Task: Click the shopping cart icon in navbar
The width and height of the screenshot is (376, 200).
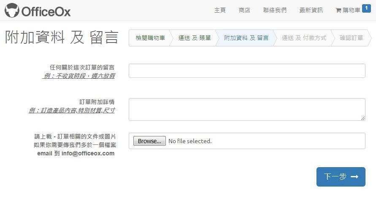Action: coord(338,11)
